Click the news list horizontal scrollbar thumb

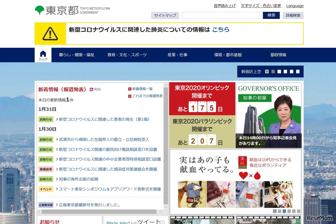point(99,211)
